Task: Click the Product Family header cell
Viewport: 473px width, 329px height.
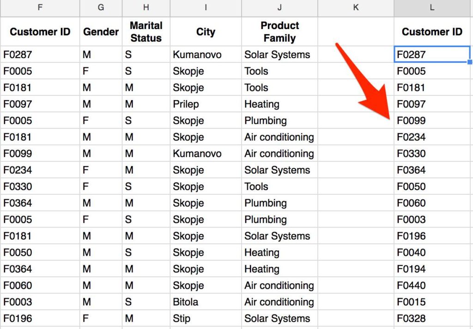Action: (x=279, y=31)
